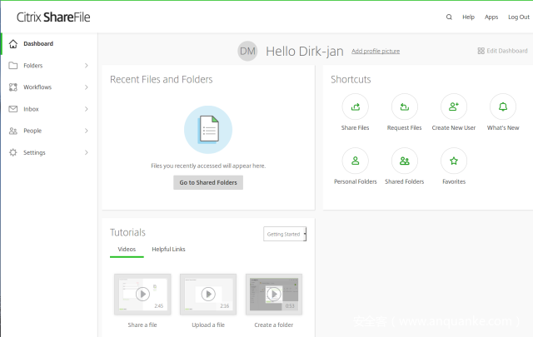Open the Create a folder video thumbnail
Screen dimensions: 533x337
pos(274,294)
